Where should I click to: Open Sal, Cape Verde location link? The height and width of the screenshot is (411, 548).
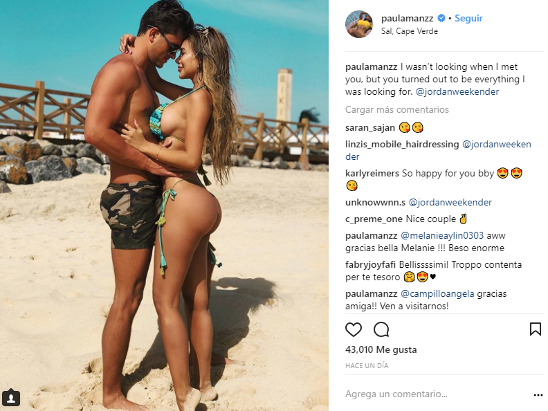tap(410, 31)
